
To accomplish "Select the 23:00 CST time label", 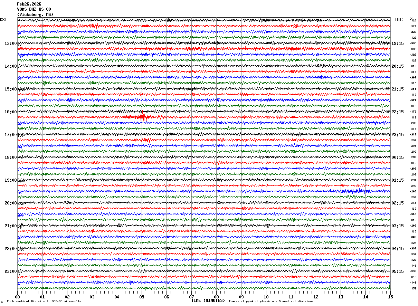I will (10, 271).
